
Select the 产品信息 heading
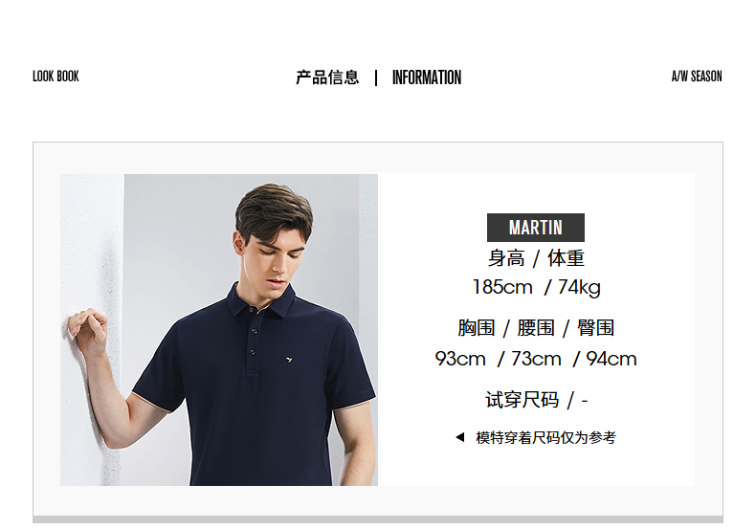(x=327, y=77)
